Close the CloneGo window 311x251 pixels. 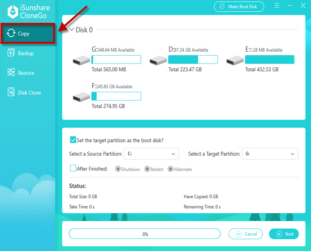coord(303,6)
